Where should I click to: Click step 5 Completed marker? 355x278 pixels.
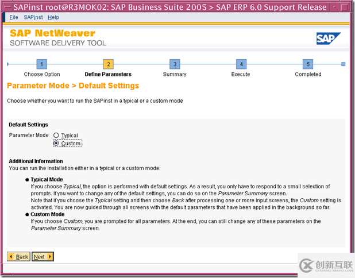pyautogui.click(x=308, y=64)
